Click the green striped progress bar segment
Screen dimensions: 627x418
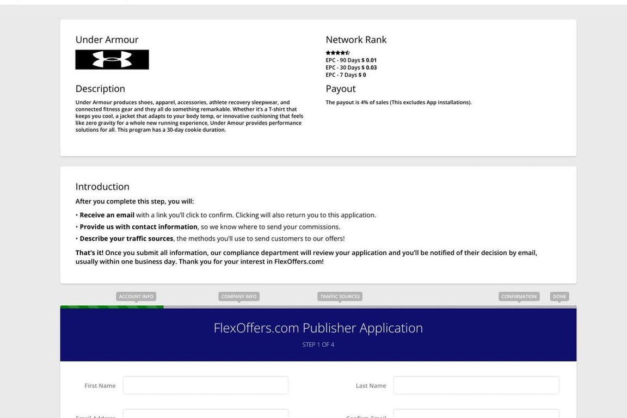click(x=112, y=307)
